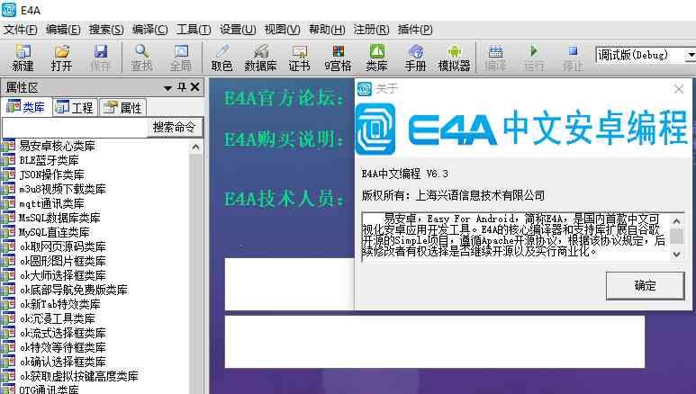696x394 pixels.
Task: Select m3u8视频下载类库 in the list
Action: (x=62, y=189)
